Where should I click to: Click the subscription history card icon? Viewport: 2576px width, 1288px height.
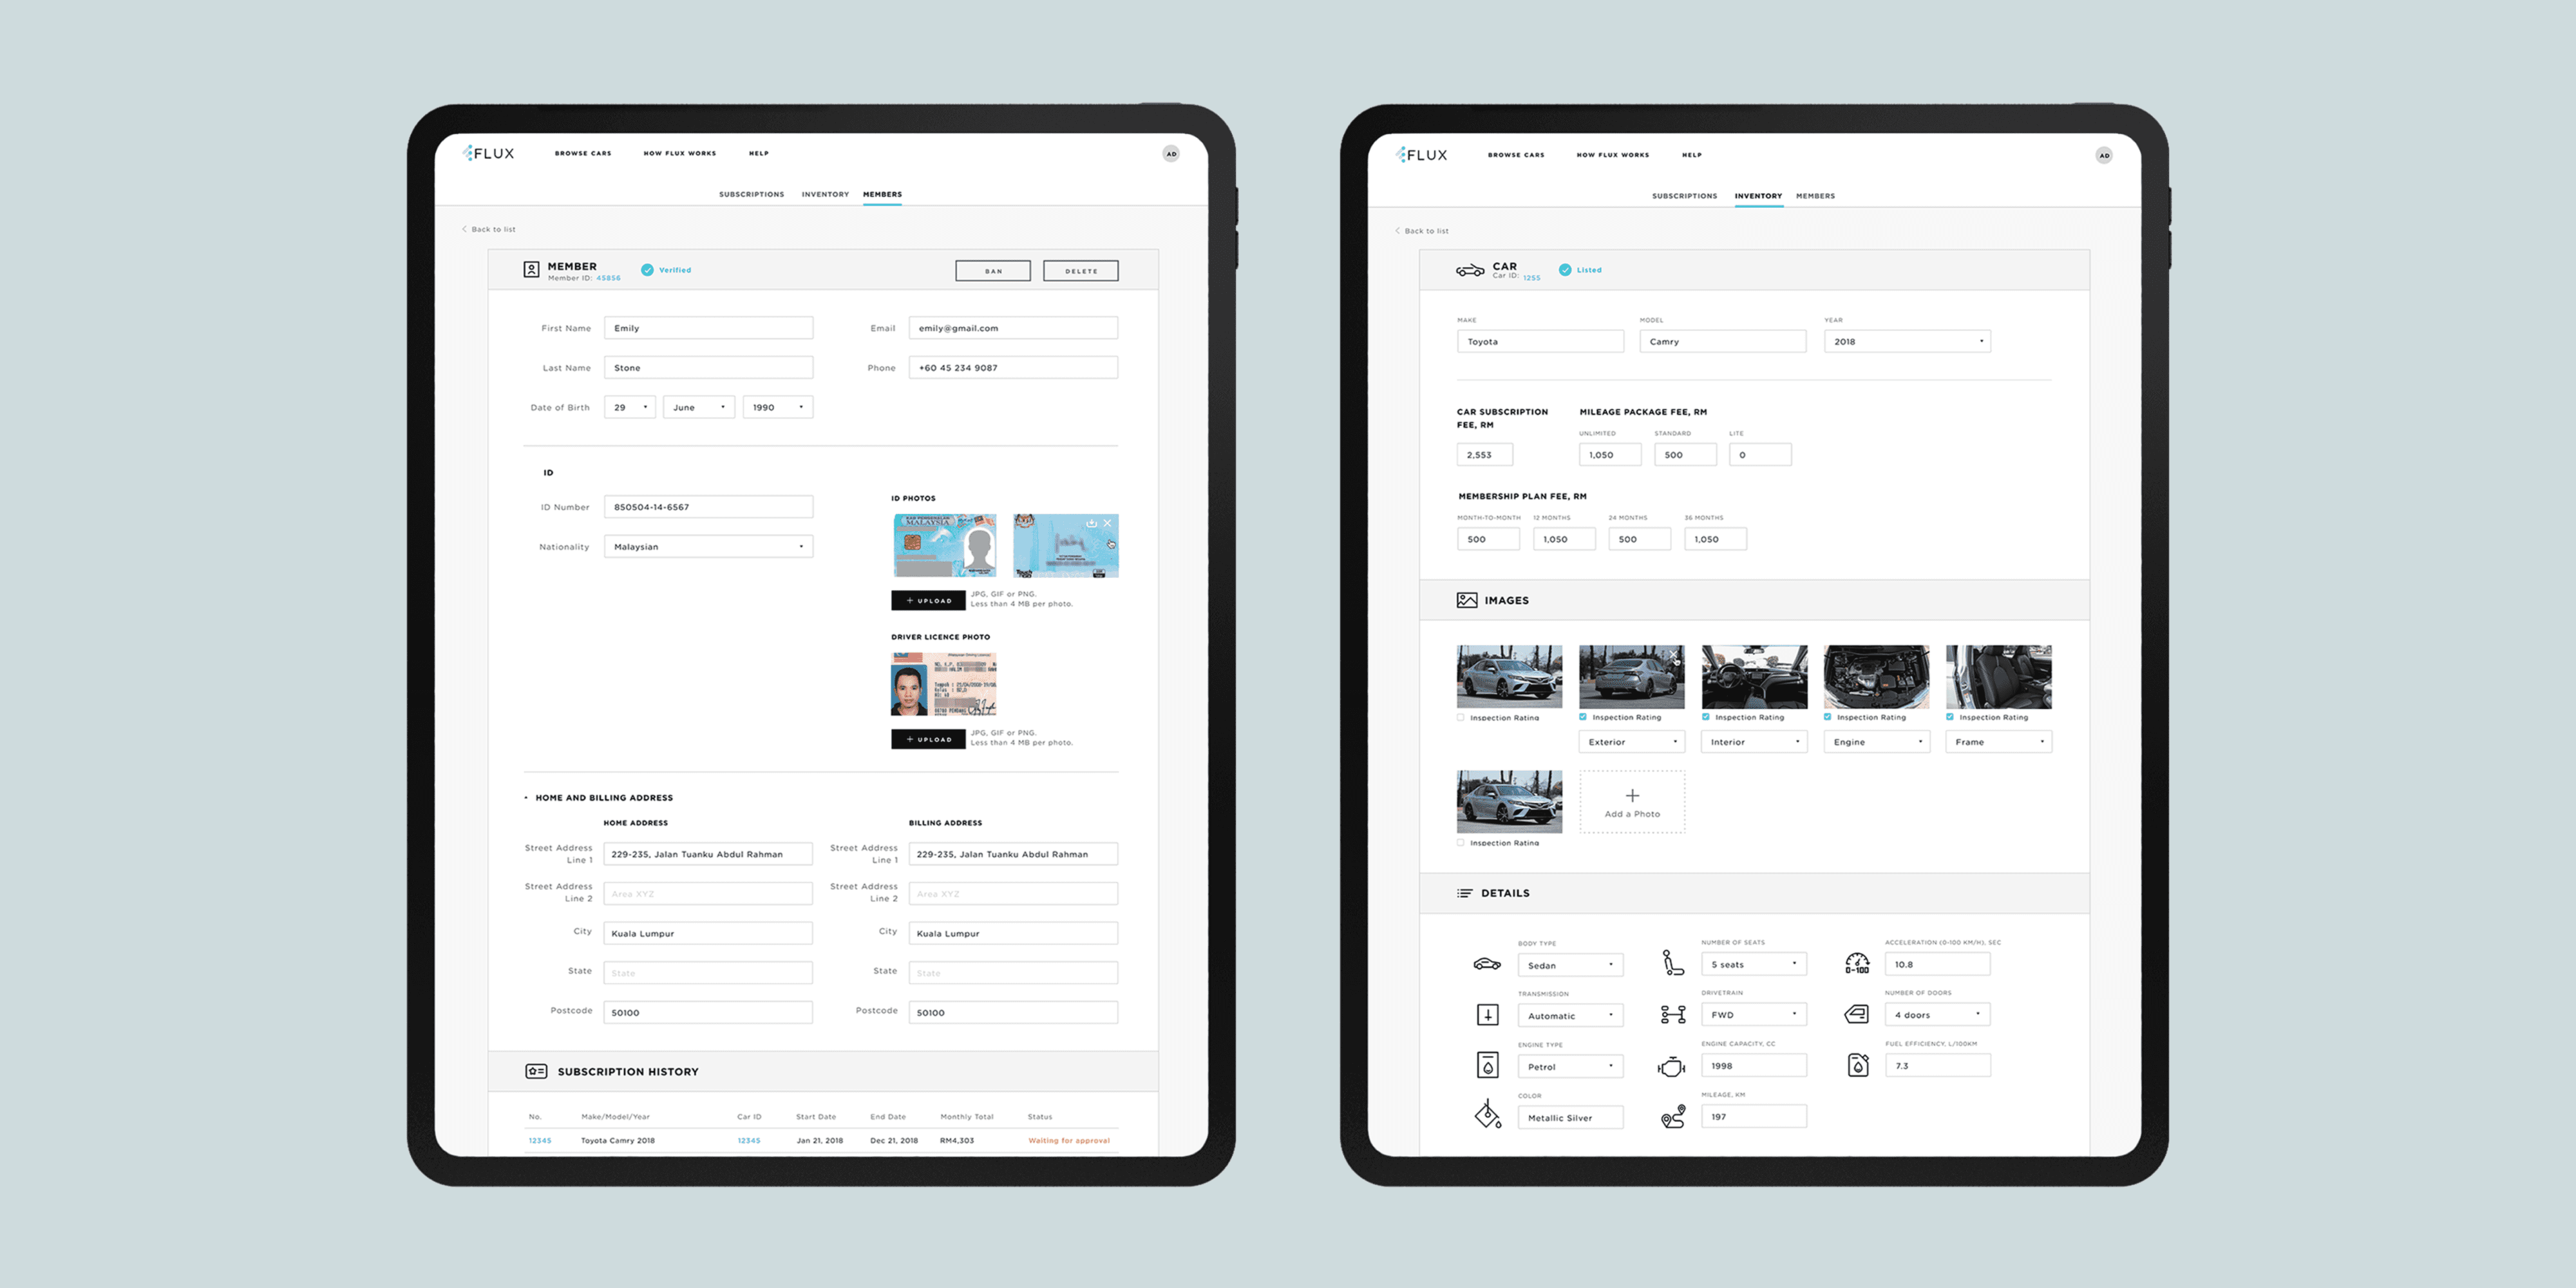pyautogui.click(x=536, y=1071)
